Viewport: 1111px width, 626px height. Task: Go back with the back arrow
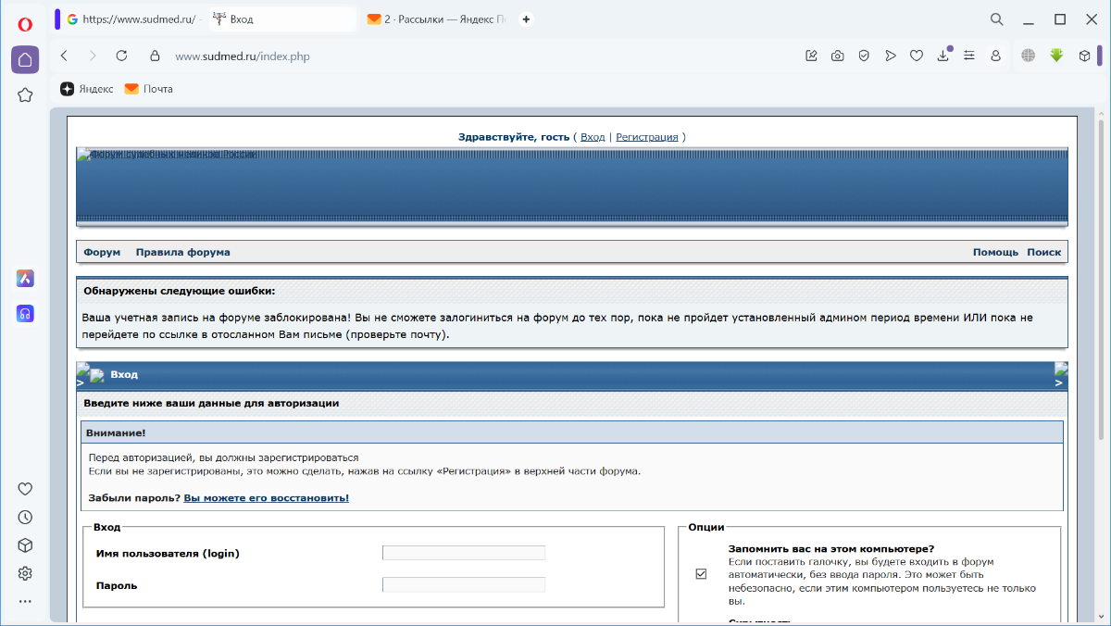click(64, 56)
